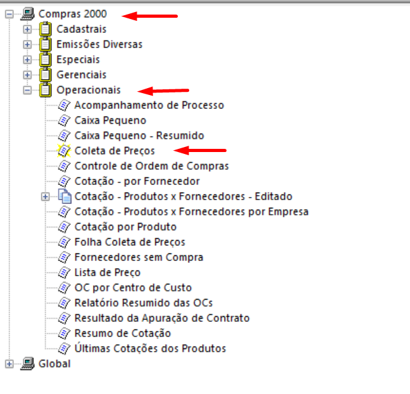Open the Lista de Preço report
Screen dimensions: 410x394
(108, 272)
